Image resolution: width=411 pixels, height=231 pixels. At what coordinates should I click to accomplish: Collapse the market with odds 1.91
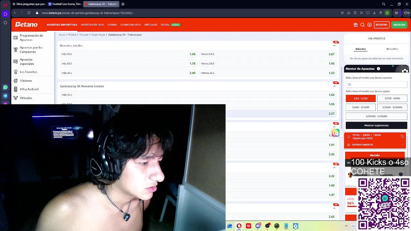click(334, 127)
